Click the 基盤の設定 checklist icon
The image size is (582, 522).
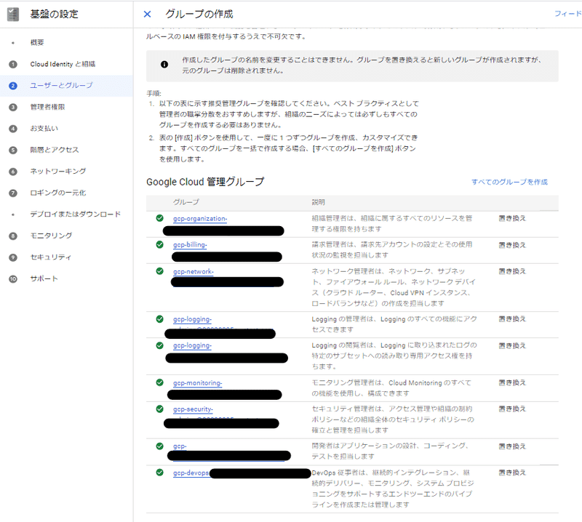[x=13, y=14]
